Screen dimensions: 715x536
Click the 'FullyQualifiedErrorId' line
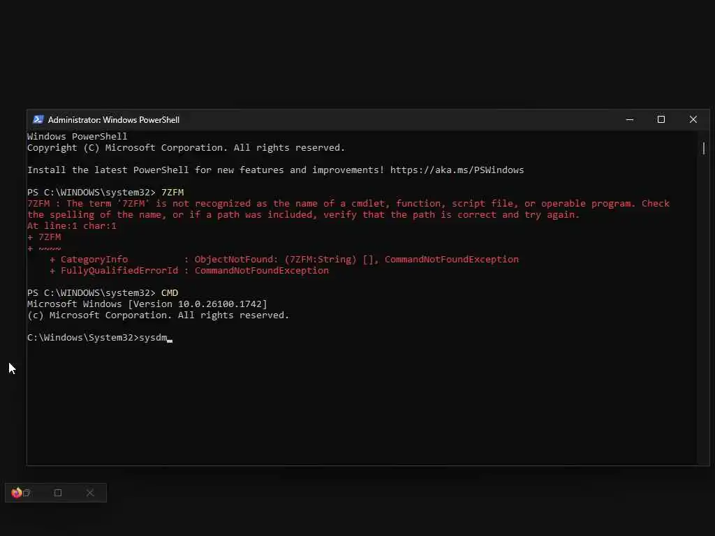[x=189, y=270]
